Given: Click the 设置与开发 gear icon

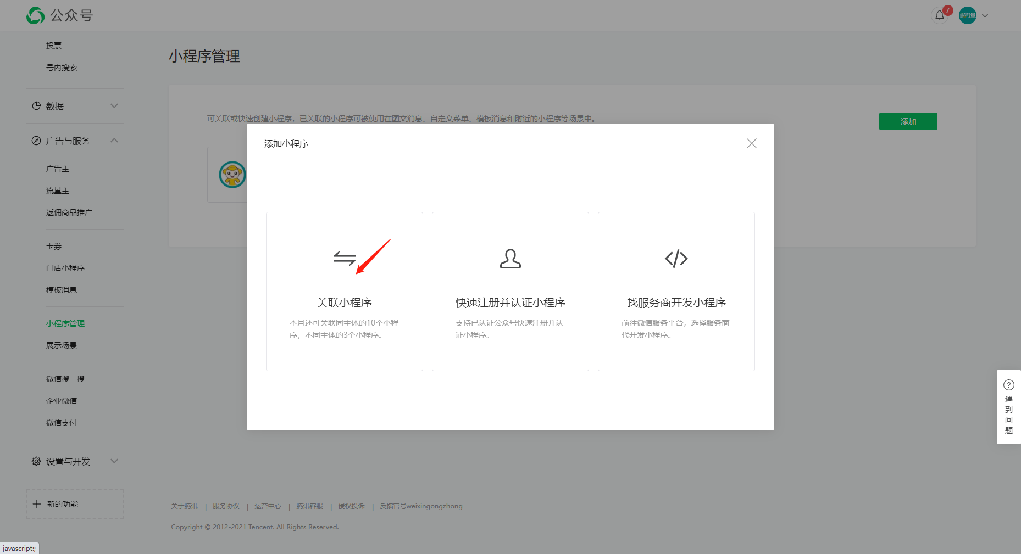Looking at the screenshot, I should (36, 461).
